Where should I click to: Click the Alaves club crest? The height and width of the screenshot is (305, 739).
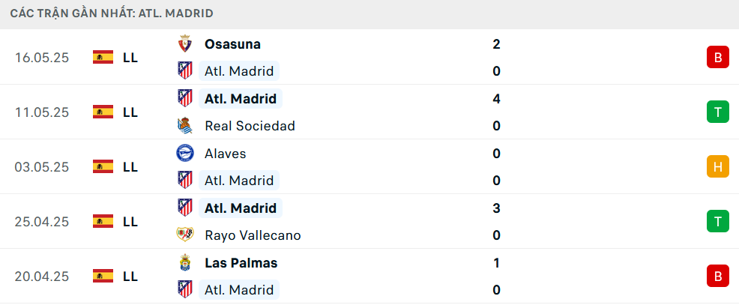pos(184,153)
